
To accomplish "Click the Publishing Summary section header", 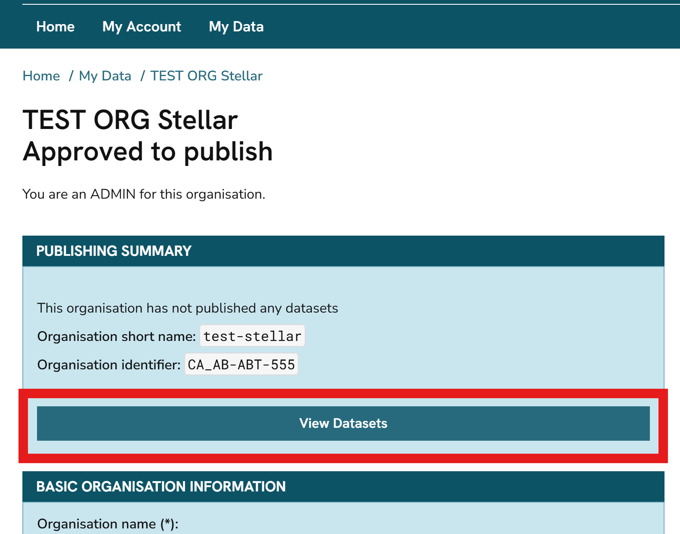I will point(114,251).
